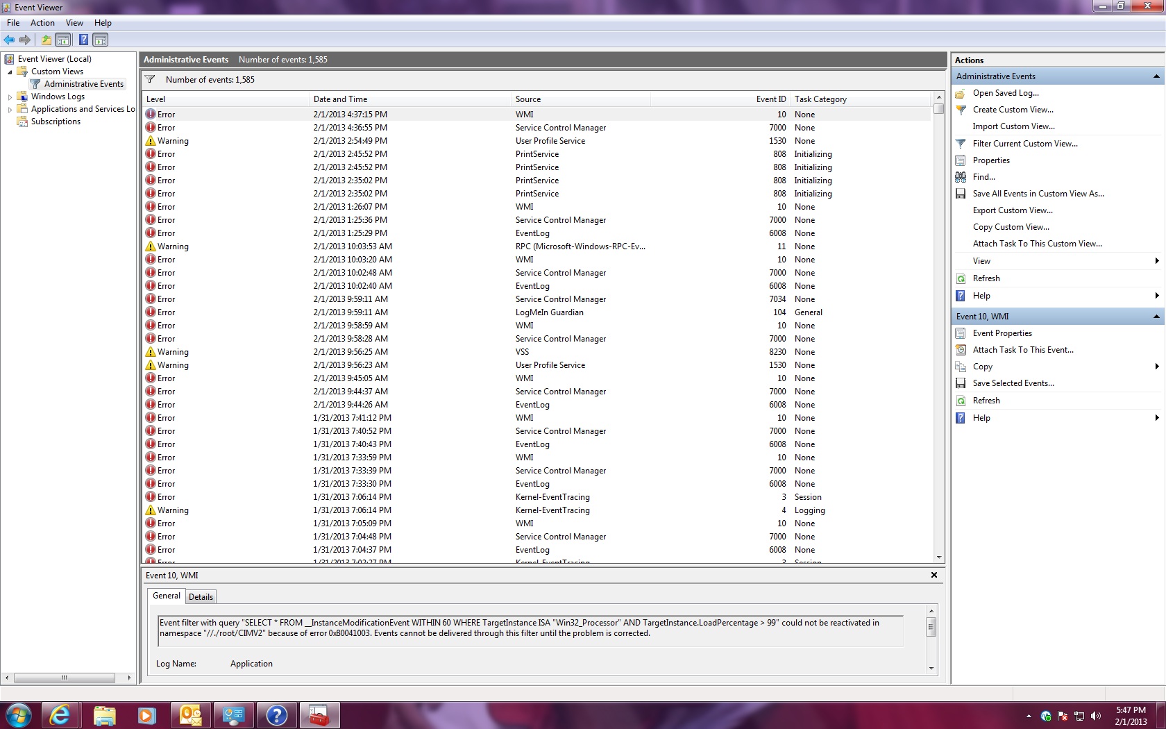Click the Back arrow toolbar icon

pyautogui.click(x=9, y=40)
